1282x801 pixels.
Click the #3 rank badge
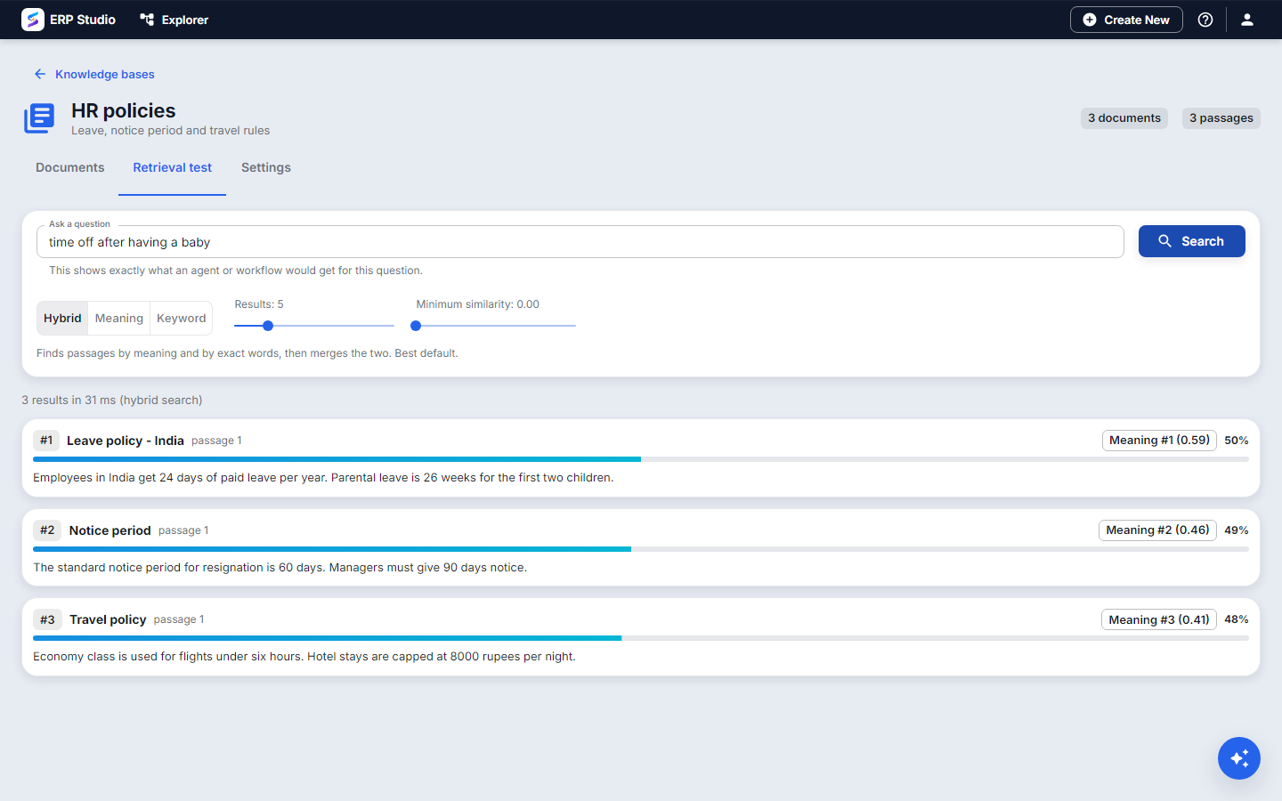(x=47, y=619)
